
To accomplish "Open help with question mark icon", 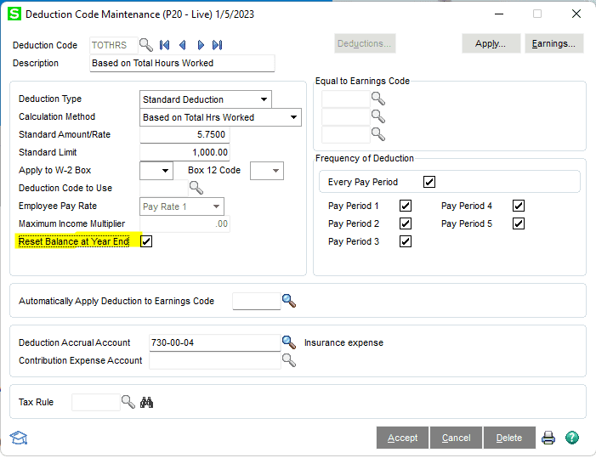I will (572, 438).
